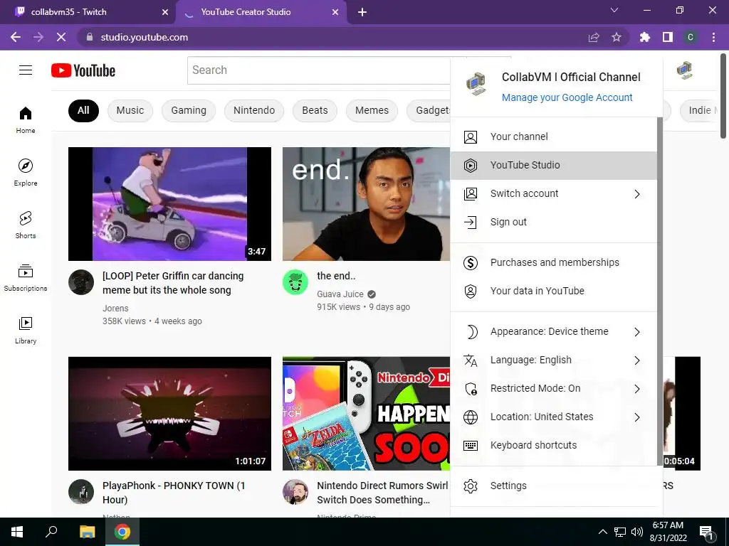
Task: Close the collabvm35 Twitch tab
Action: (x=165, y=12)
